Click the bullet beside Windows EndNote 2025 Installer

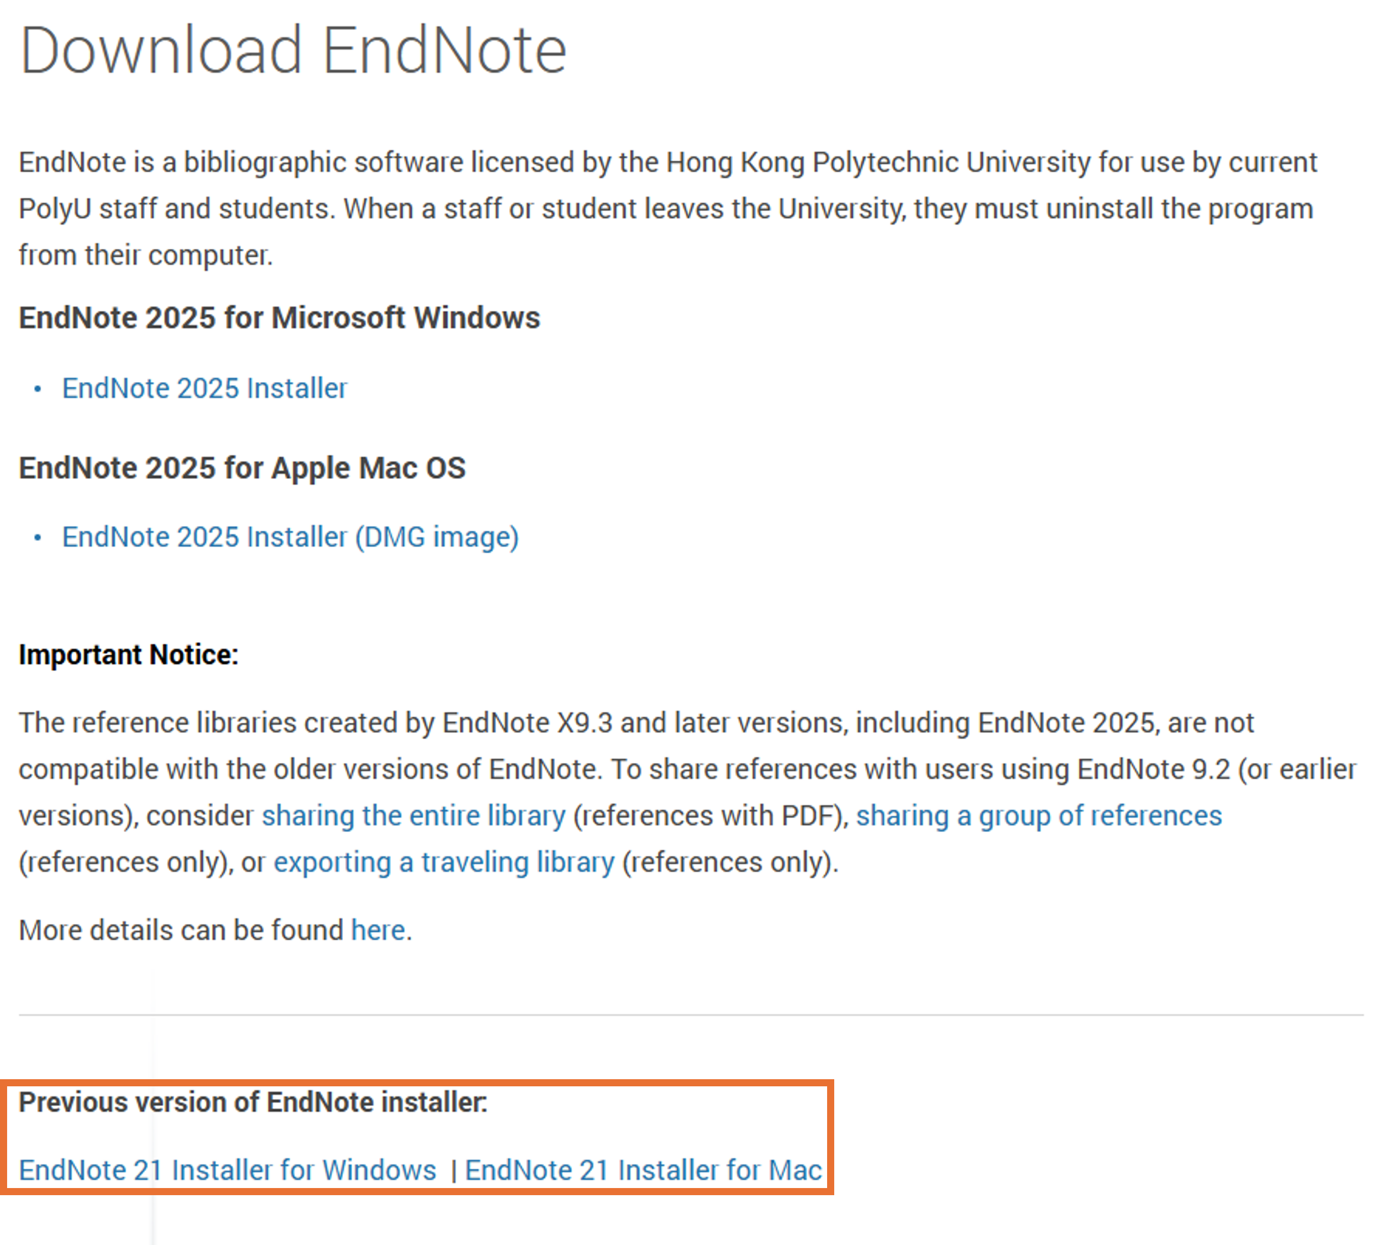tap(38, 389)
